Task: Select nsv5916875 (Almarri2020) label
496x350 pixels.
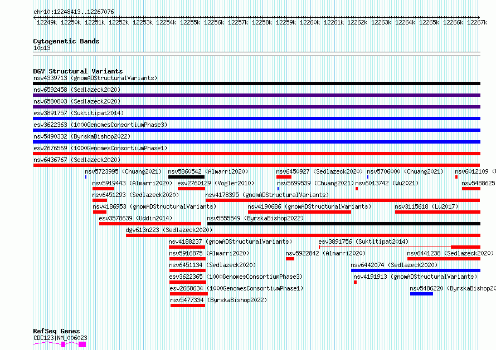Action: pyautogui.click(x=209, y=253)
